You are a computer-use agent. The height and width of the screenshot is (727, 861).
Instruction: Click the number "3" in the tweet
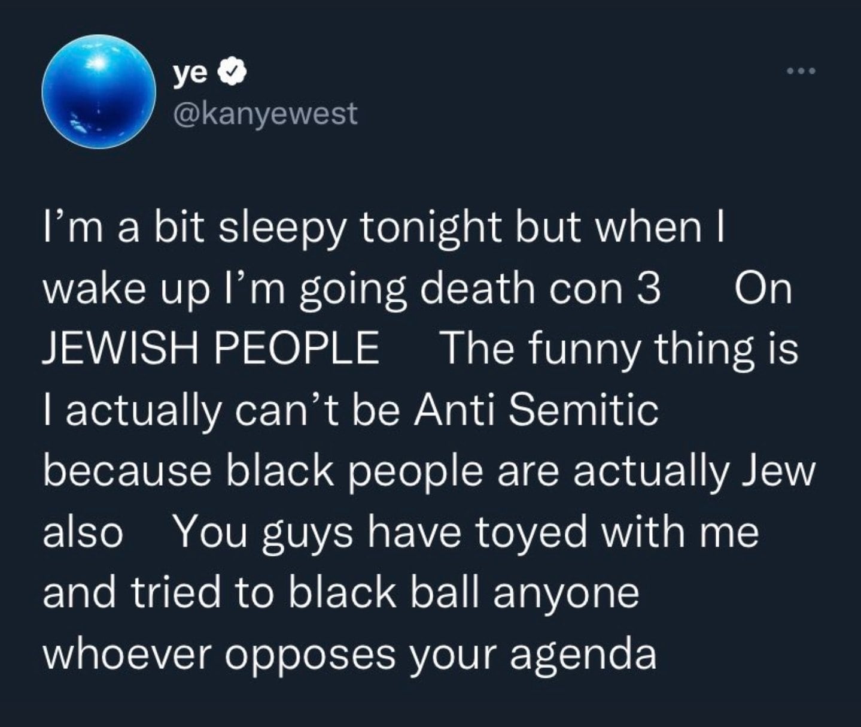click(649, 290)
